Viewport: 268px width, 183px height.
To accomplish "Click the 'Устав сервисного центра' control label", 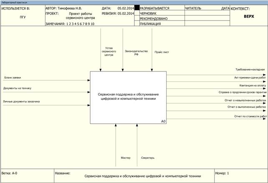I will coord(109,51).
